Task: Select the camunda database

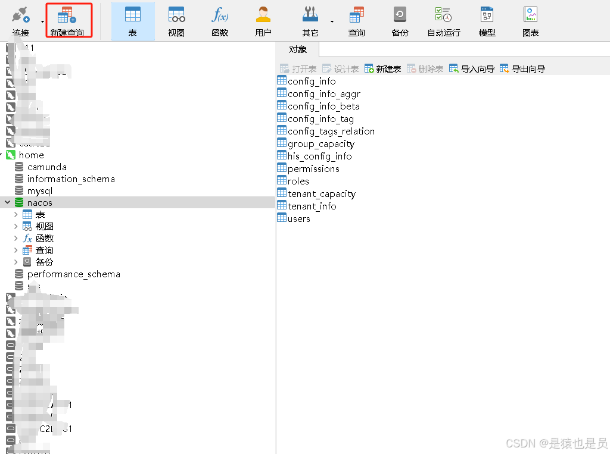Action: click(x=47, y=167)
